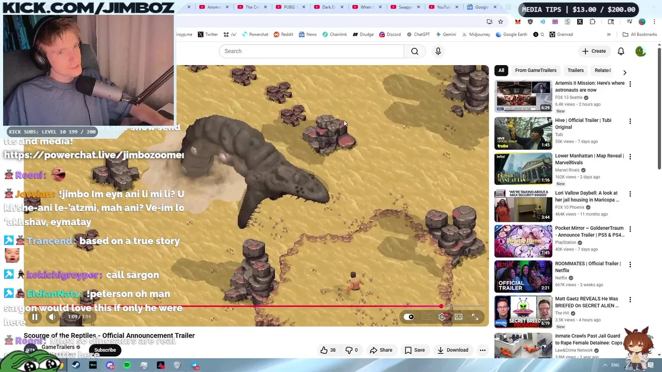This screenshot has height=372, width=662.
Task: Dislike the video with thumbs down
Action: click(352, 350)
